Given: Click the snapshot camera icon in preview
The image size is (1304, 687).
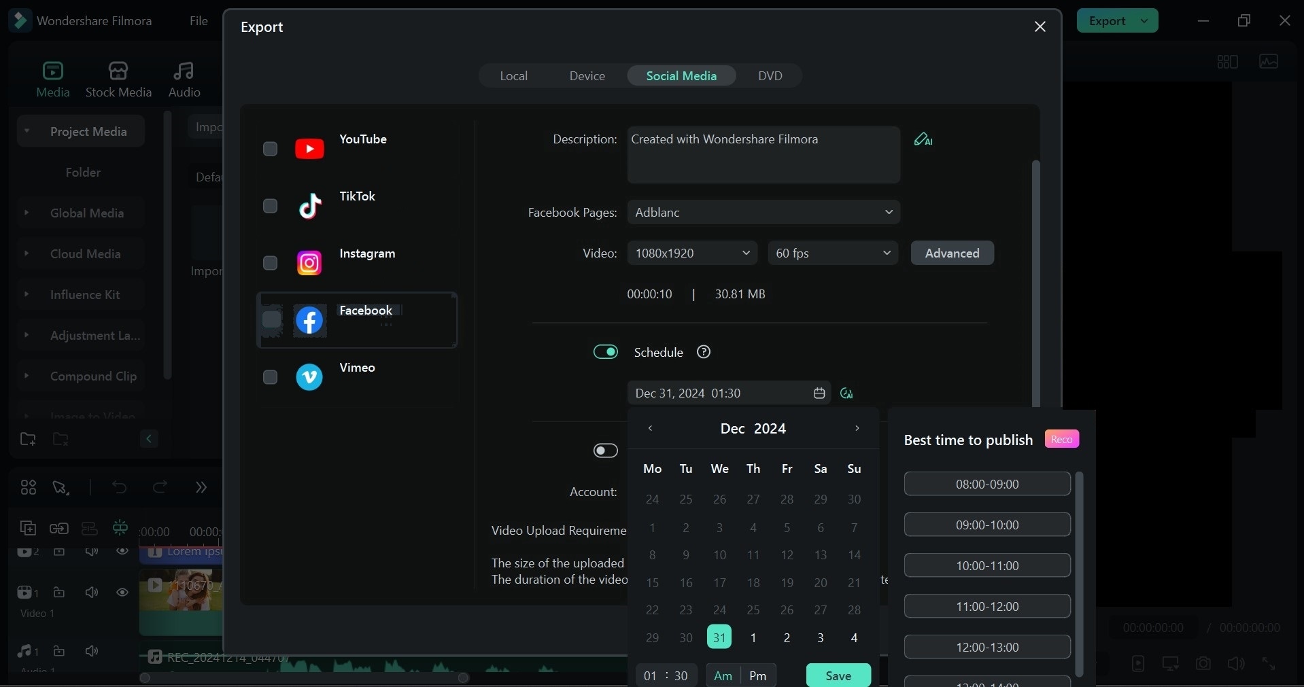Looking at the screenshot, I should click(1203, 663).
